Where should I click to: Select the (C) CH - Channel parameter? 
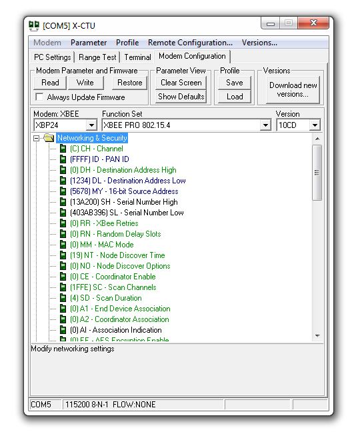point(97,149)
